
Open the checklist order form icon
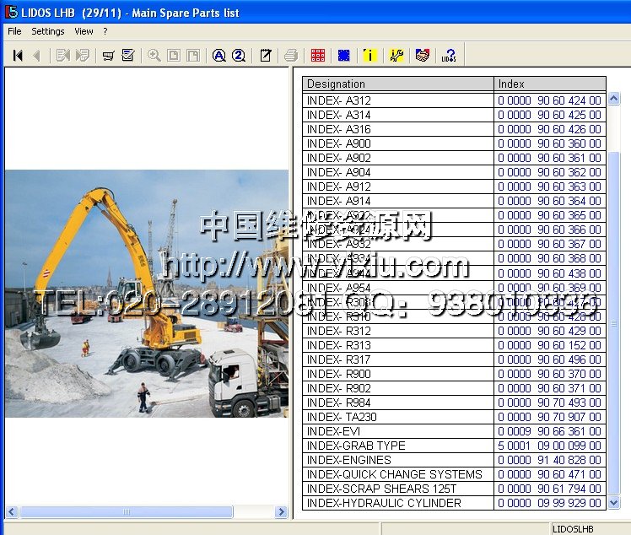(x=128, y=56)
